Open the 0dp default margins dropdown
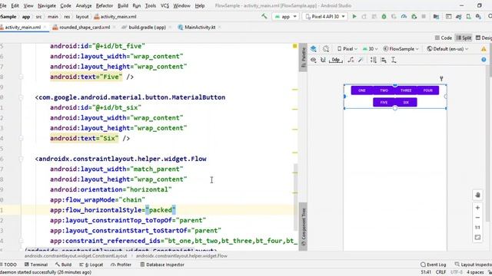Screen dimensions: 492x276 335,60
